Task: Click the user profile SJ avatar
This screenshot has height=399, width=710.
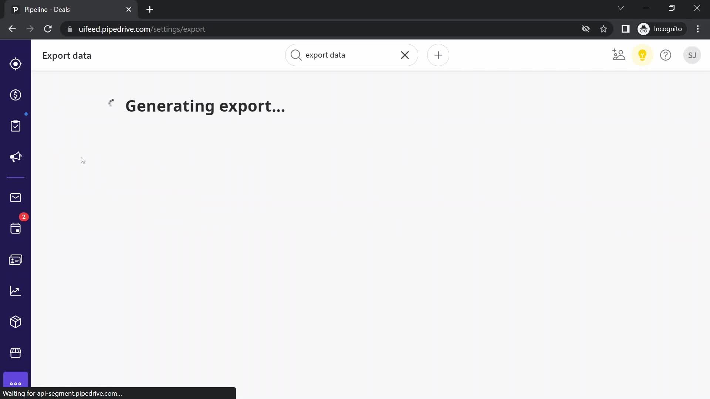Action: point(693,55)
